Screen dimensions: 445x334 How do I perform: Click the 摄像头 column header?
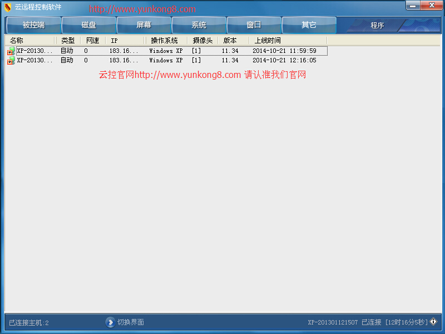pos(202,41)
